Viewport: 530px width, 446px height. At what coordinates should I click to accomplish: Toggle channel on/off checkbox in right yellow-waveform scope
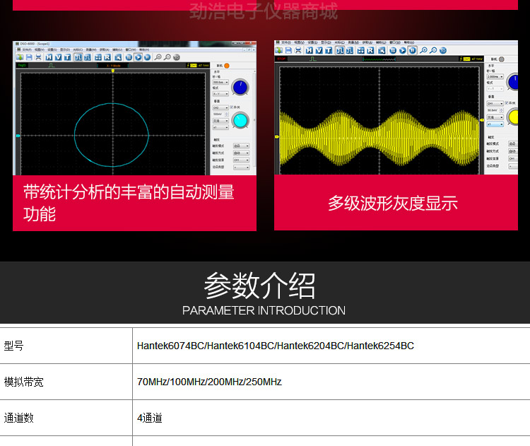(x=507, y=102)
